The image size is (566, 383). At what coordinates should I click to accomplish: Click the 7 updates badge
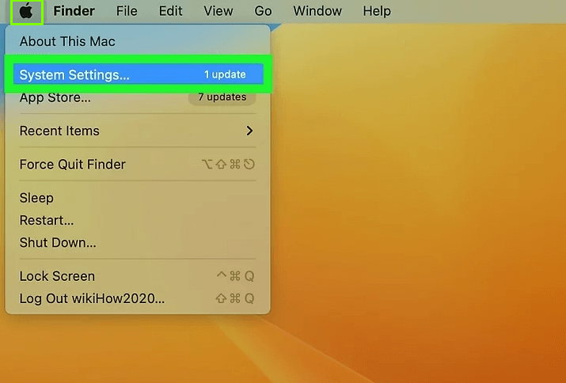click(222, 97)
